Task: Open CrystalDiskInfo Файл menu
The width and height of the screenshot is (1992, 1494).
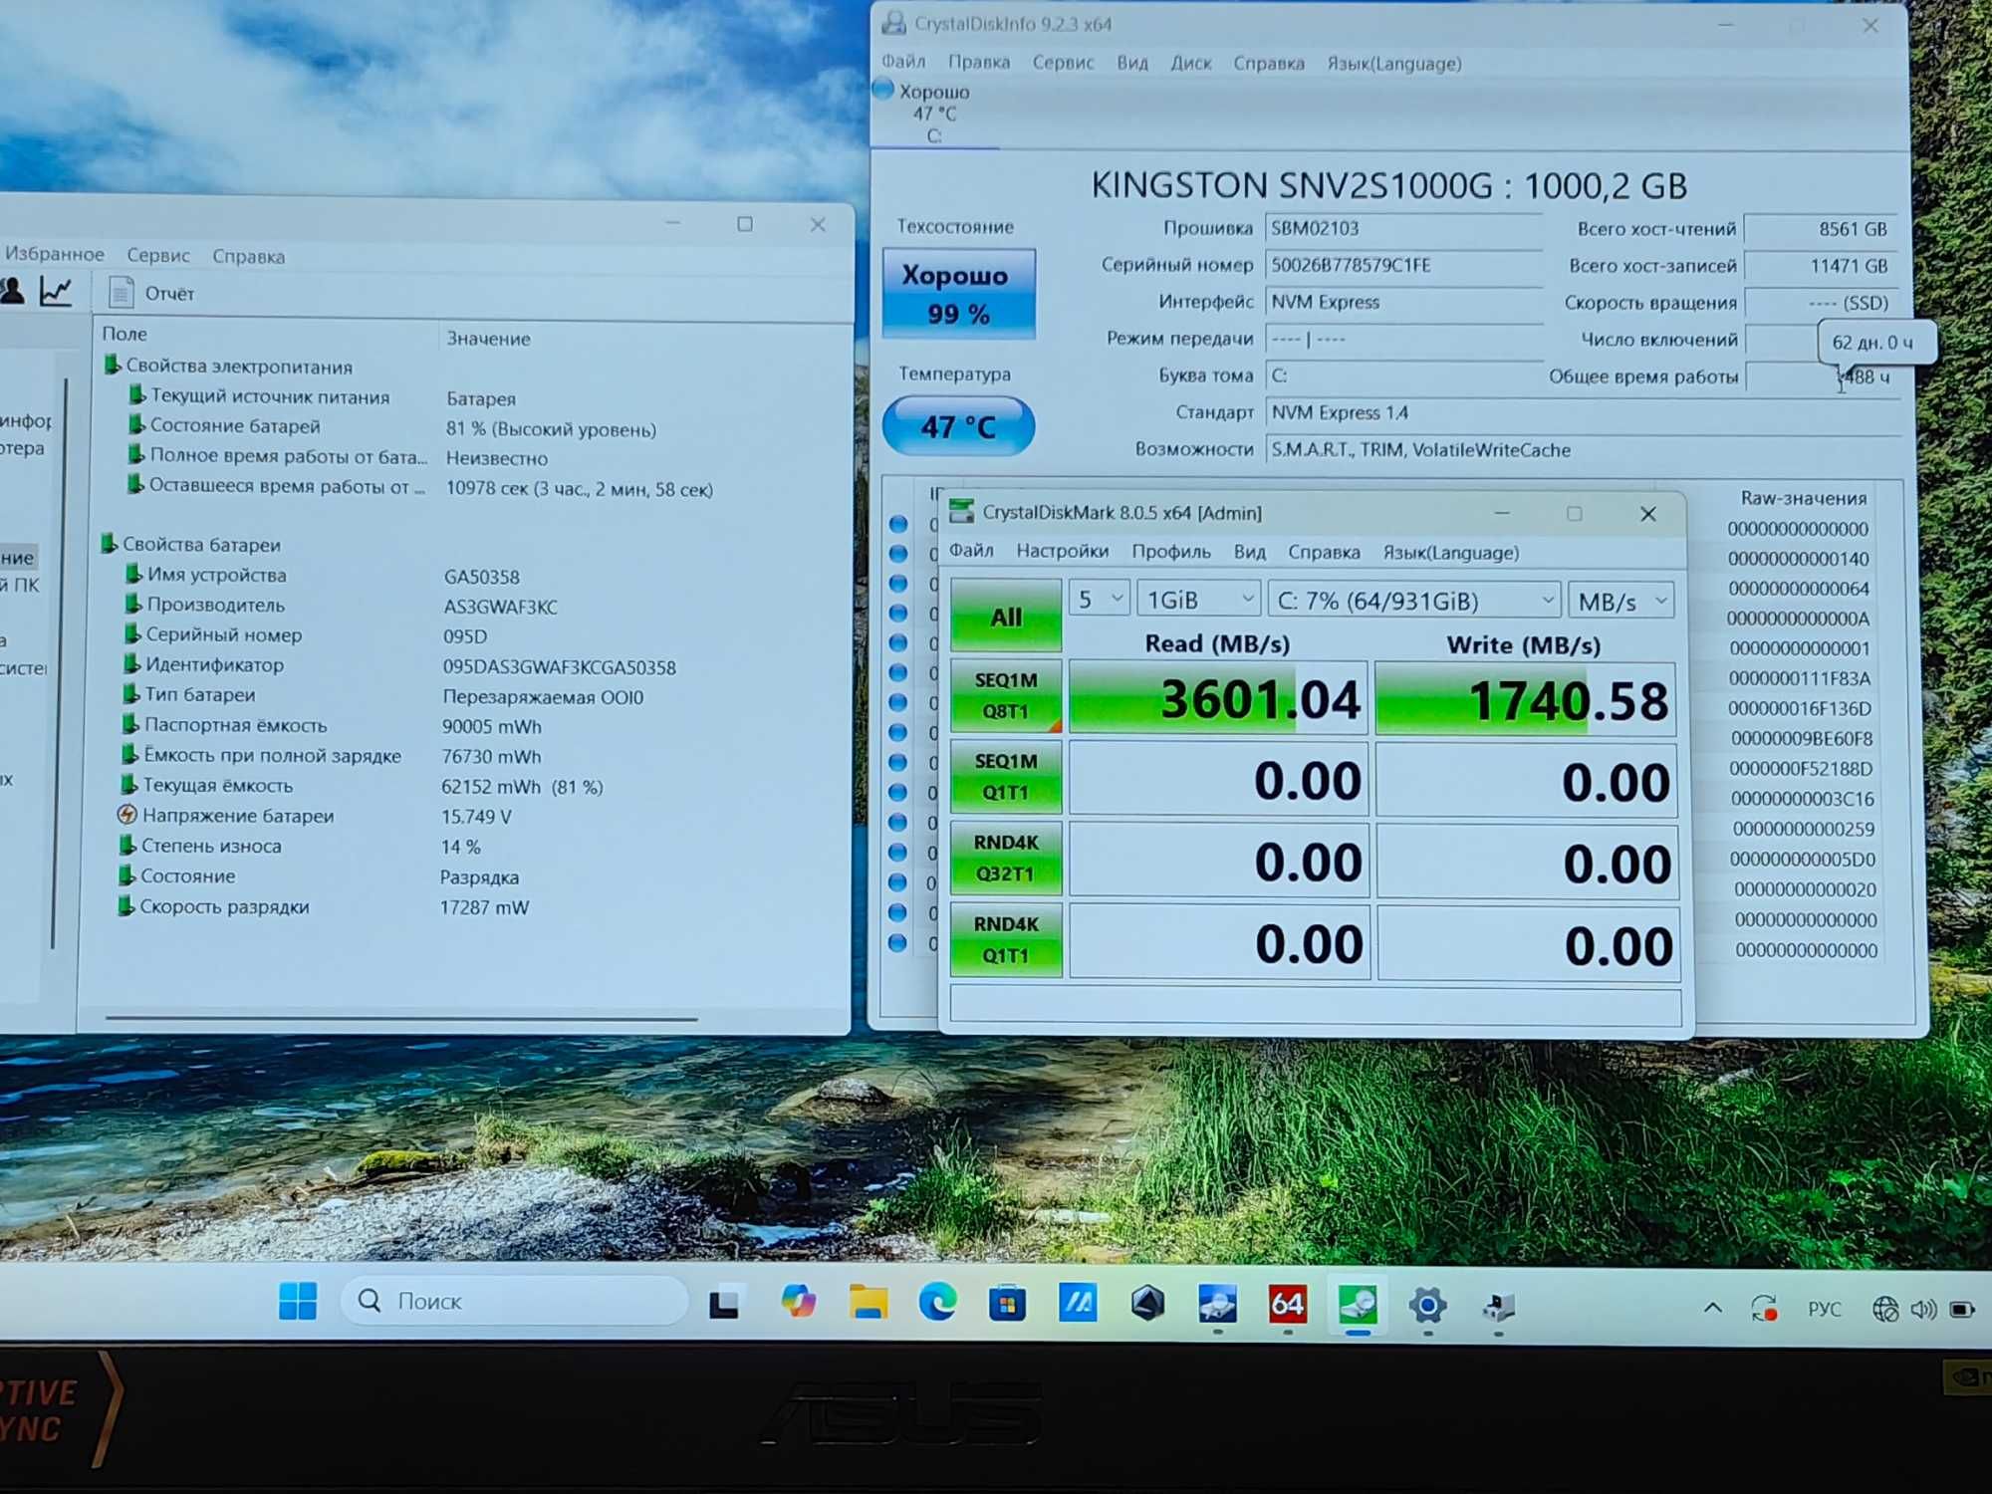Action: point(903,62)
